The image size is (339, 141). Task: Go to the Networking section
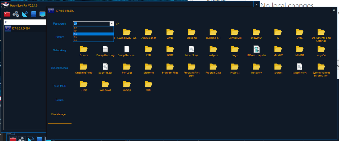click(59, 50)
